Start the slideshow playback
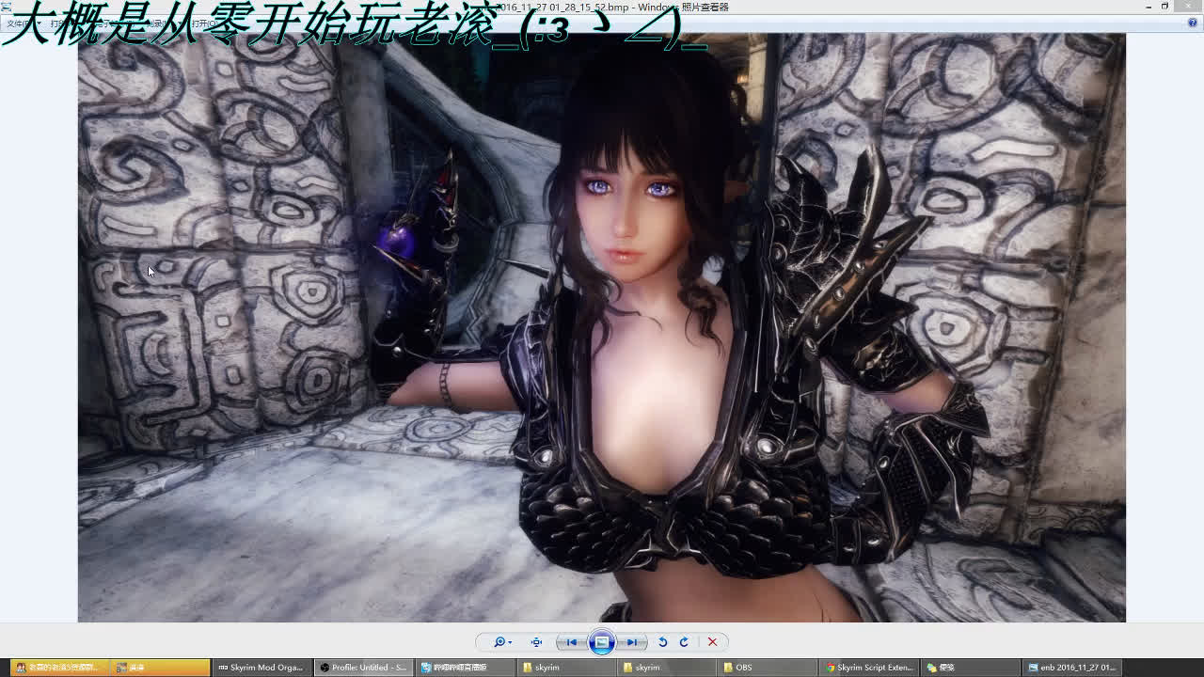This screenshot has height=677, width=1204. [x=602, y=642]
